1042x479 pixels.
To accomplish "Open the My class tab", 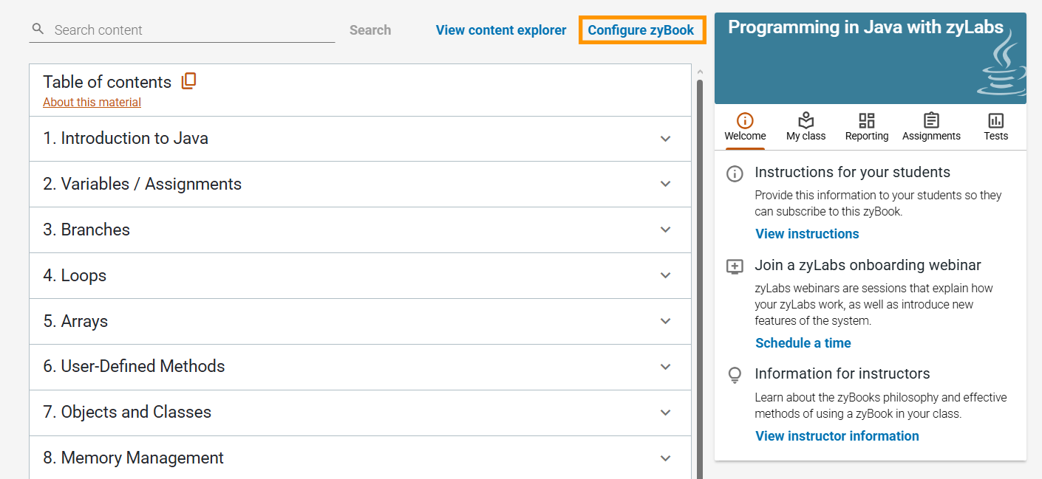I will pyautogui.click(x=806, y=127).
